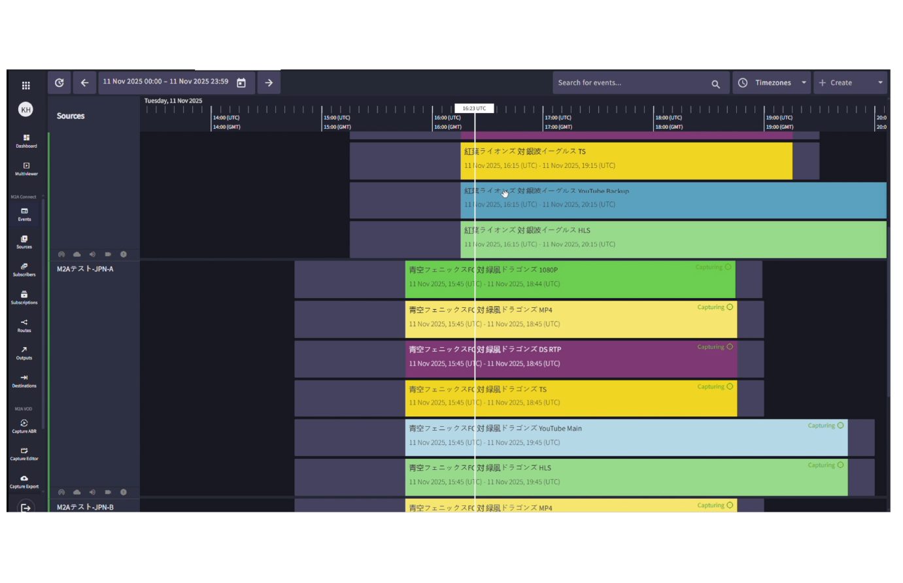This screenshot has width=903, height=583.
Task: Navigate to Multiviewer in the sidebar
Action: (x=26, y=169)
